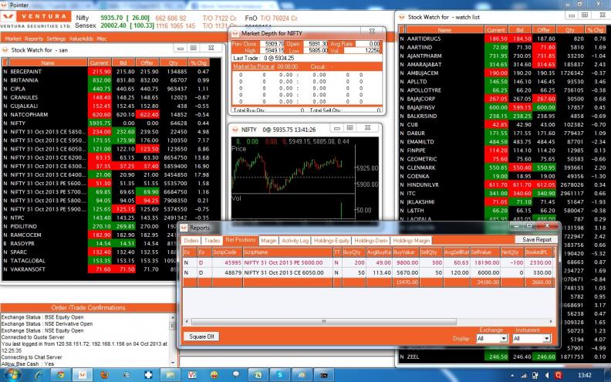Switch to the Trades tab
Image resolution: width=611 pixels, height=382 pixels.
tap(212, 241)
